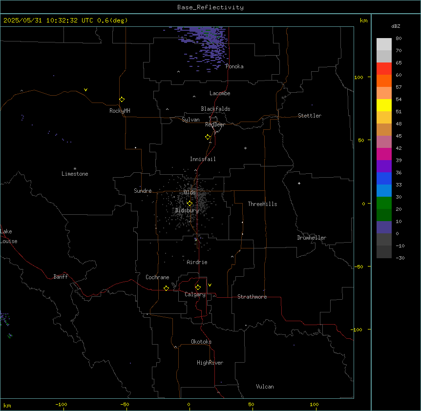Pick the indigo 10 dBZ legend swatch
421x411 pixels.
click(384, 227)
